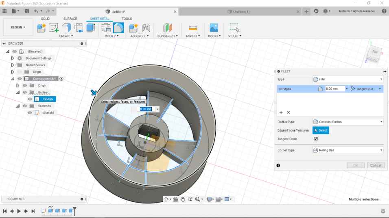Toggle the Tangent Chain checkbox
The height and width of the screenshot is (218, 389).
pyautogui.click(x=316, y=138)
